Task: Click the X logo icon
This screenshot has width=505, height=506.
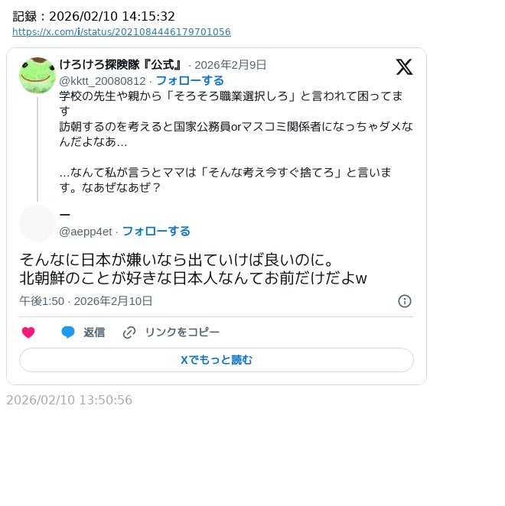Action: click(x=404, y=66)
